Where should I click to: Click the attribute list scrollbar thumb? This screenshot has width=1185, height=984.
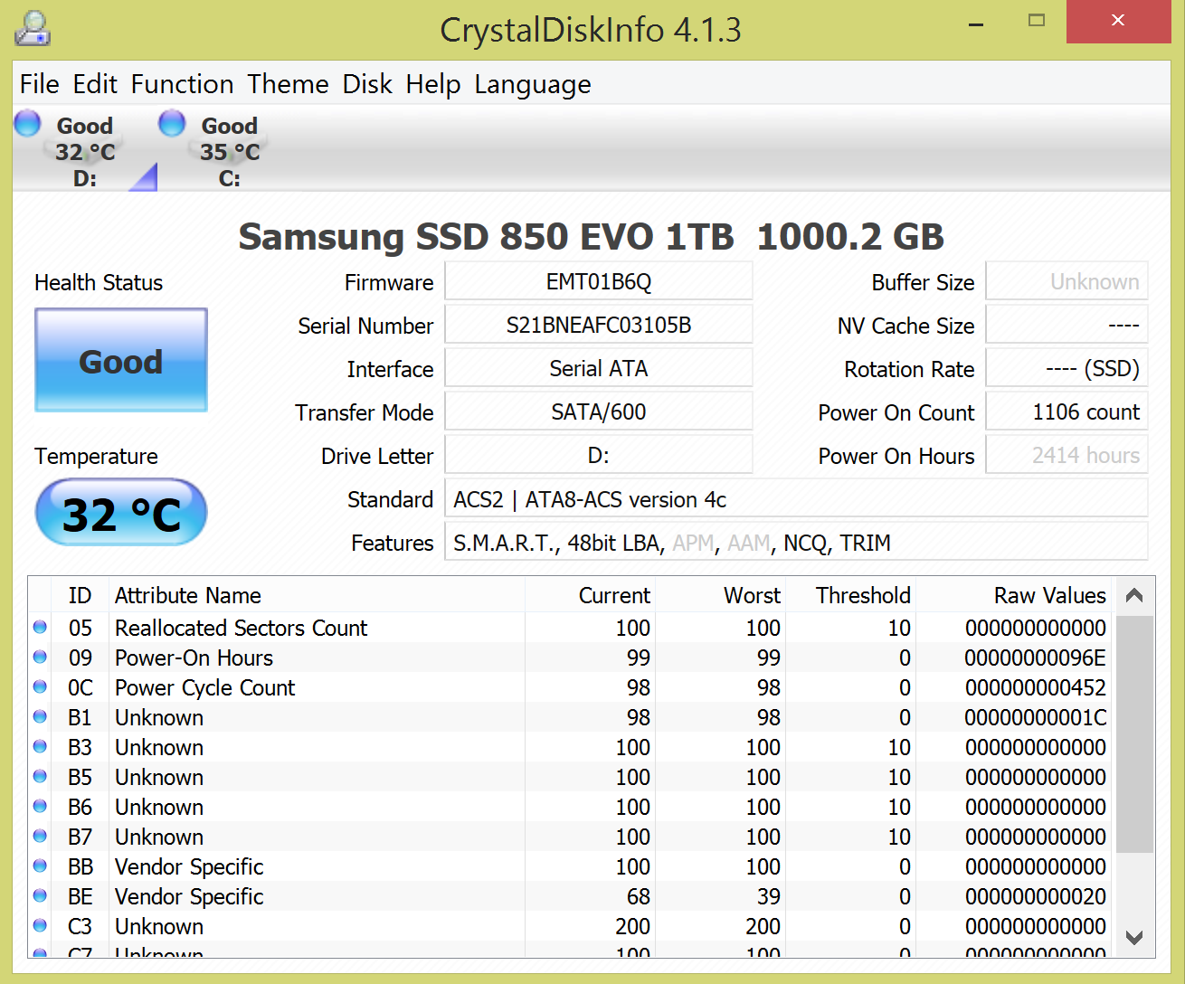(x=1134, y=733)
